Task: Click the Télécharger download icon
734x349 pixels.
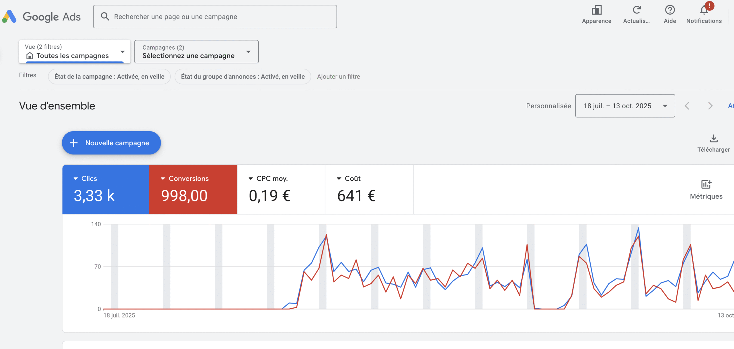Action: (x=713, y=139)
